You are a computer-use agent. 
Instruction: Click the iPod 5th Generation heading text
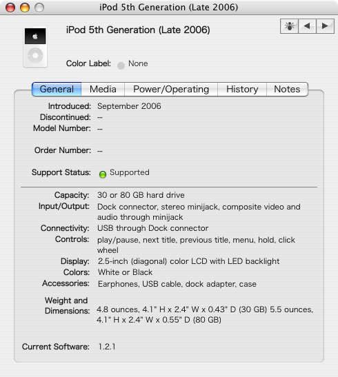click(x=138, y=30)
